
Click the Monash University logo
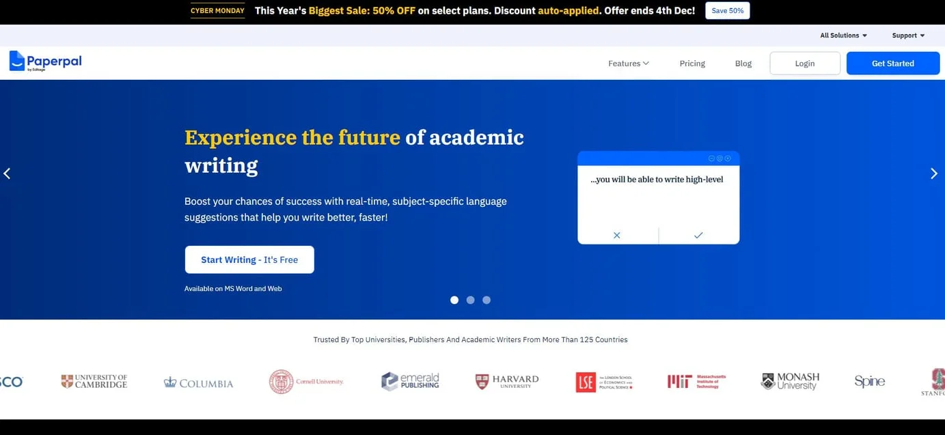click(790, 381)
